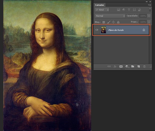This screenshot has height=131, width=155.
Task: Filter for pixel layers icon
Action: pos(118,10)
